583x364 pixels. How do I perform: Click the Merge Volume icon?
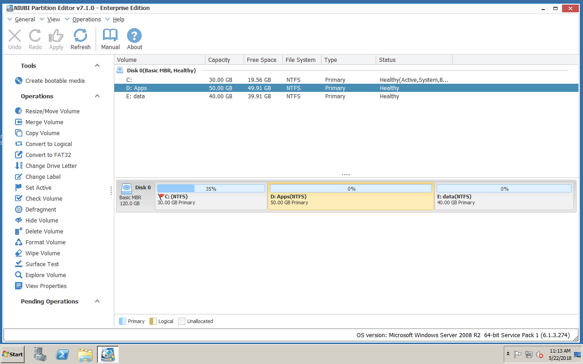pos(19,122)
